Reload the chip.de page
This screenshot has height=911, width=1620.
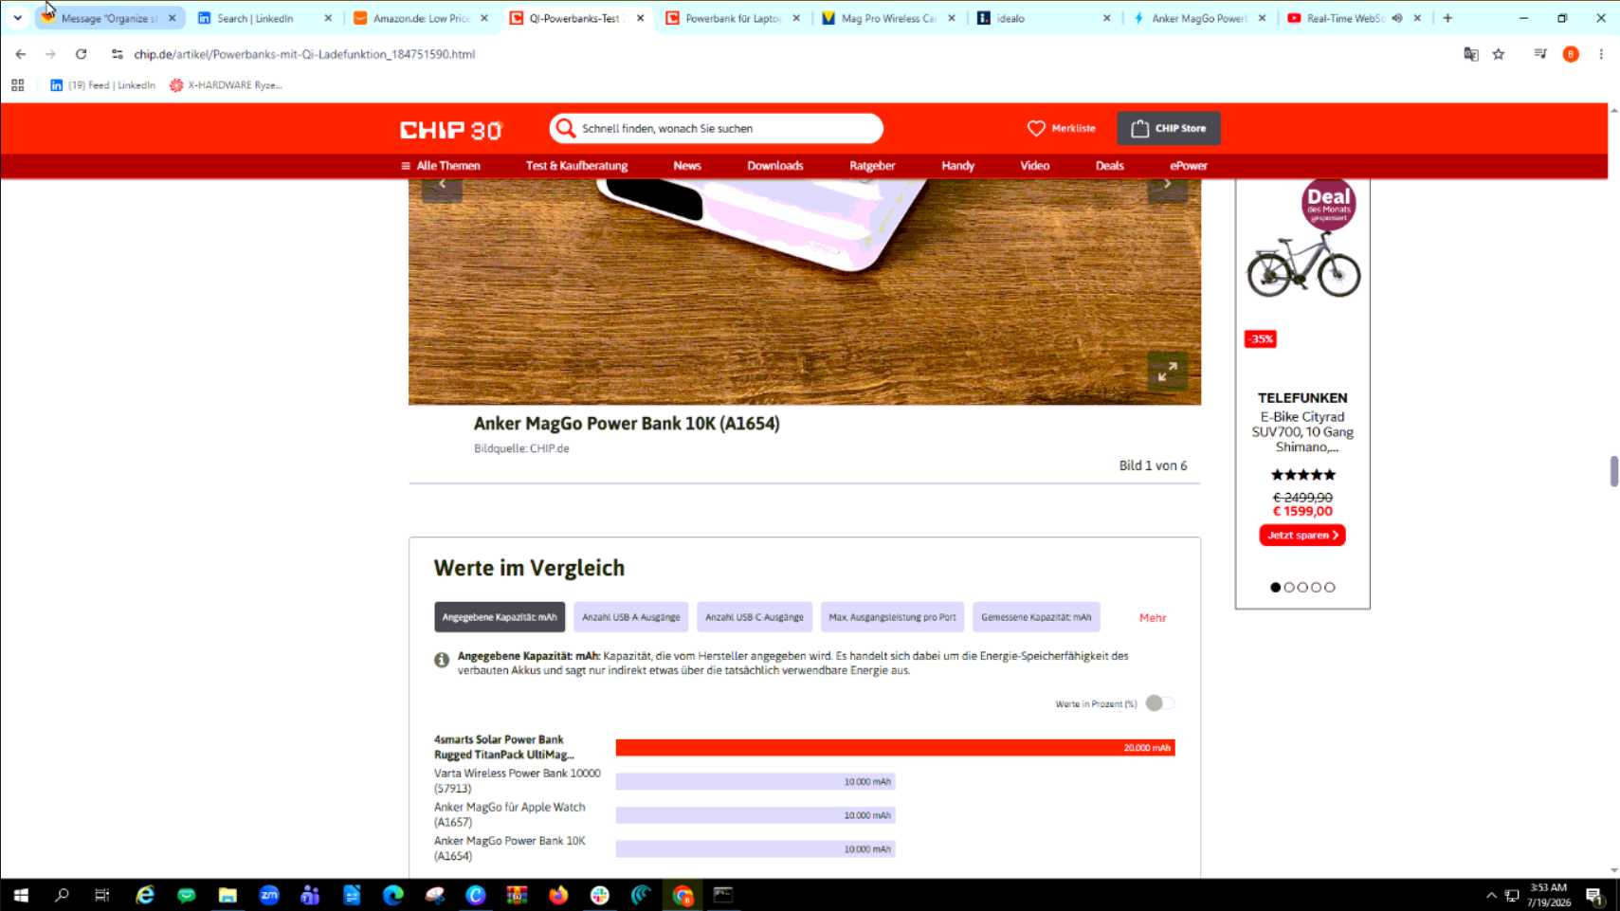pyautogui.click(x=82, y=54)
